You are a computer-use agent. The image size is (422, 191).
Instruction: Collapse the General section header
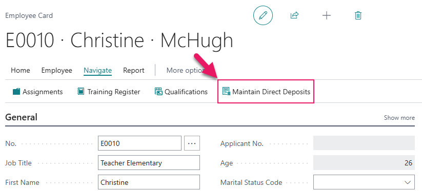[21, 117]
